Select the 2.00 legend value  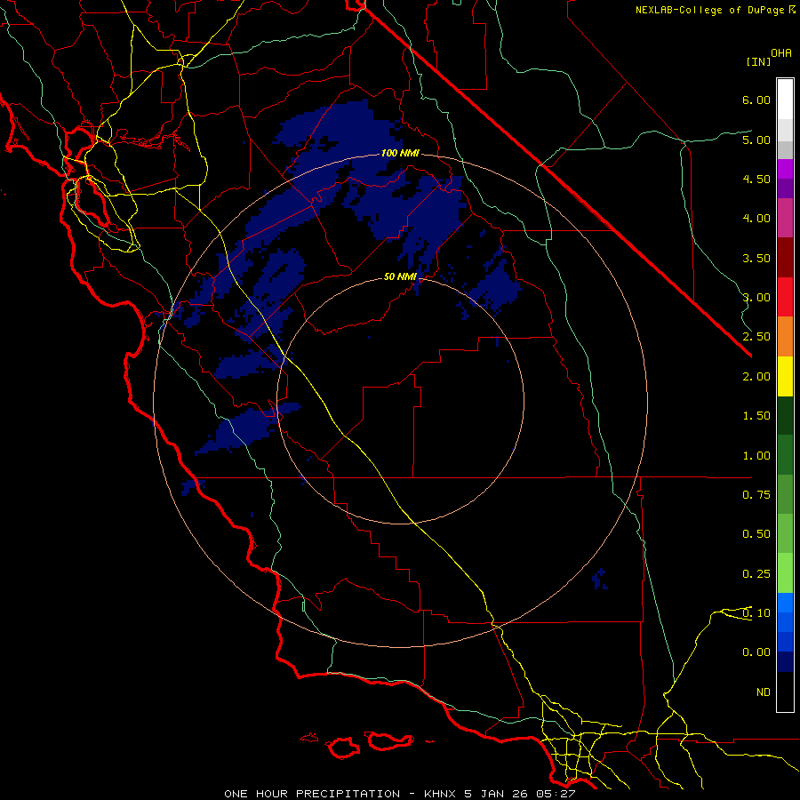point(756,377)
